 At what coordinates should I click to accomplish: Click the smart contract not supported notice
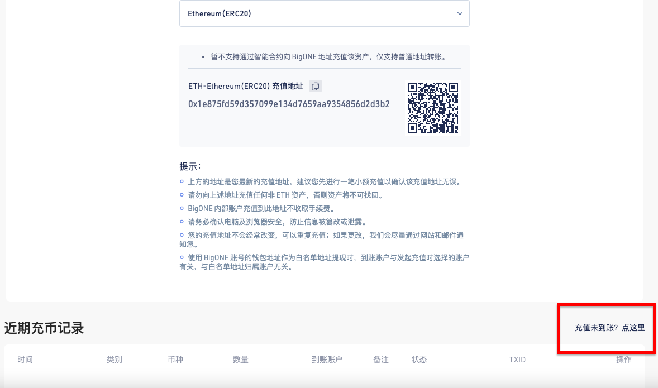coord(328,56)
